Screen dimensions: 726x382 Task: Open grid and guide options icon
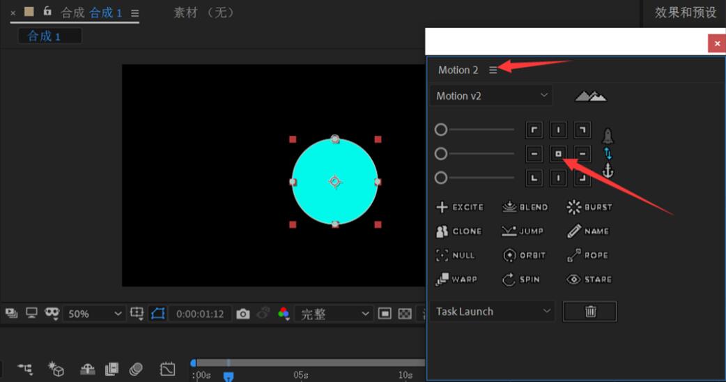point(137,314)
